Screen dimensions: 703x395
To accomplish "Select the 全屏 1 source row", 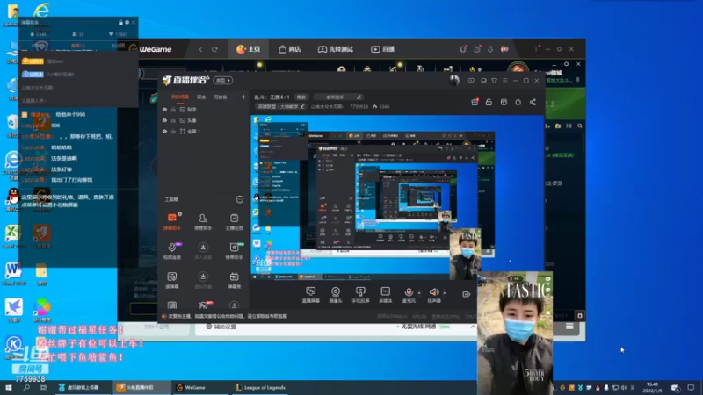I will (x=203, y=131).
